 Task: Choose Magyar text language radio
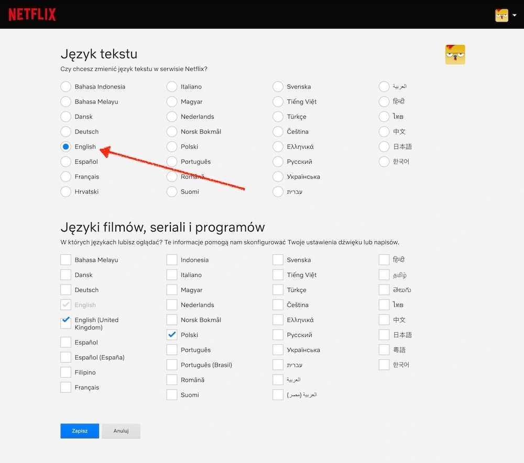172,101
